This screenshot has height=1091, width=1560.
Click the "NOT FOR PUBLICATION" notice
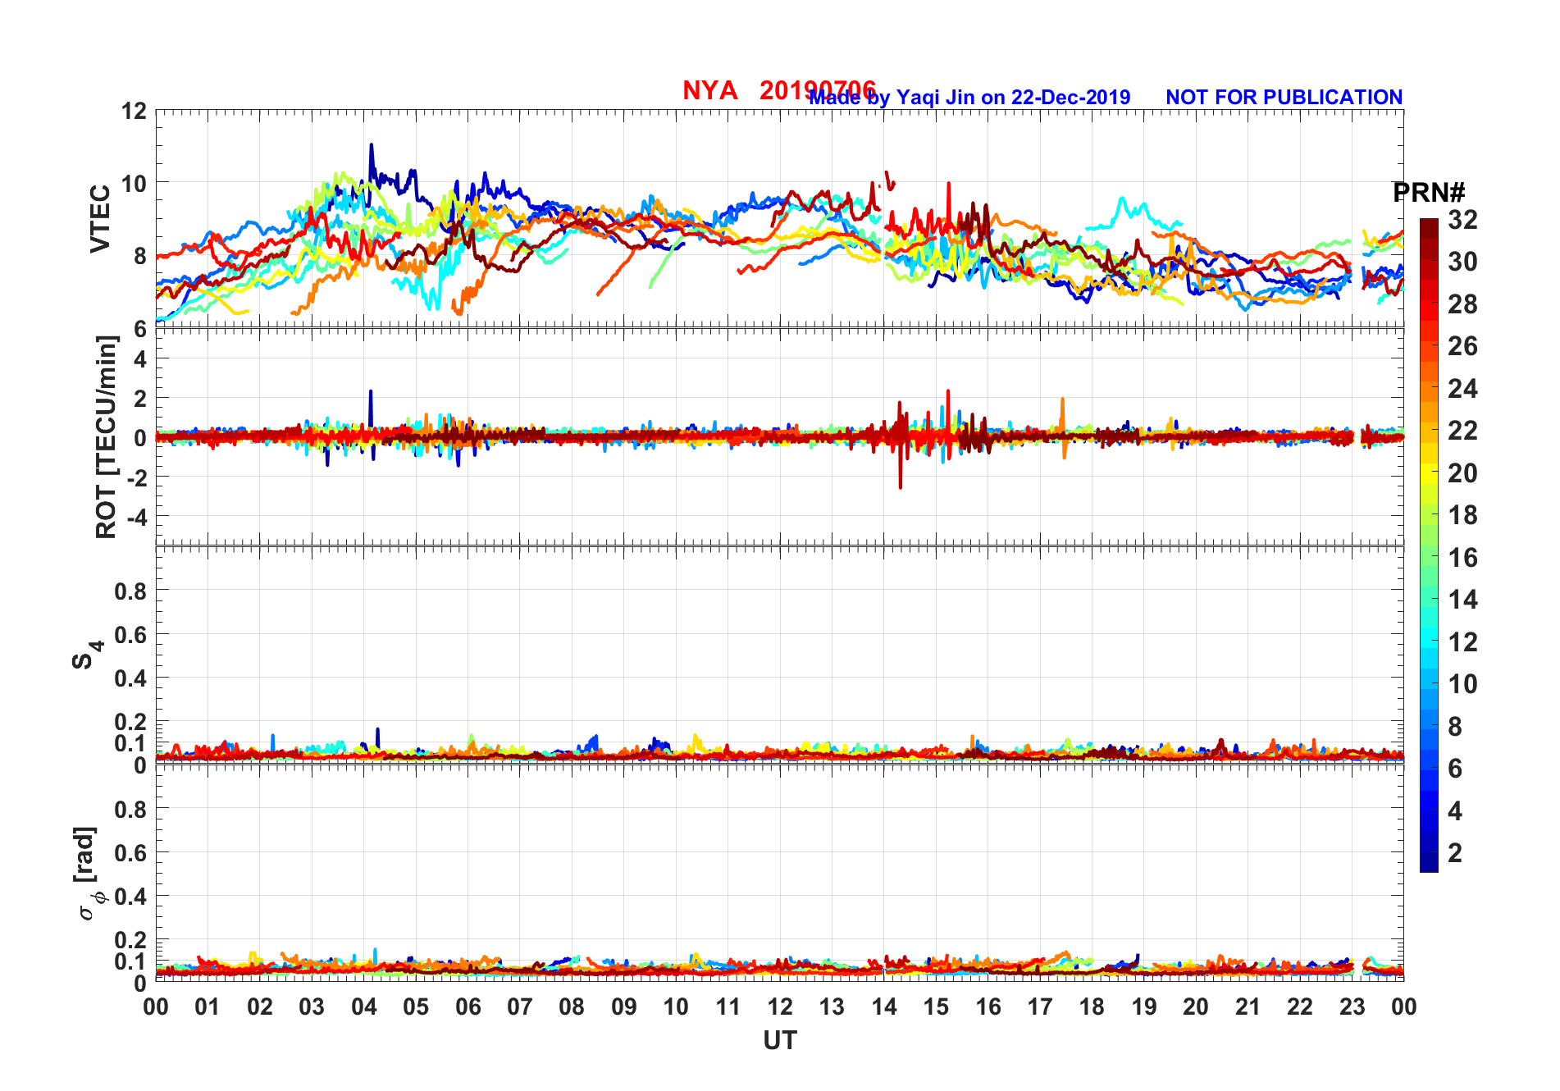1284,98
